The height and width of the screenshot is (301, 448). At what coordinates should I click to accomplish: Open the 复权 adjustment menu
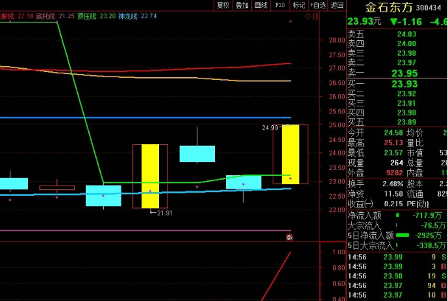point(223,5)
